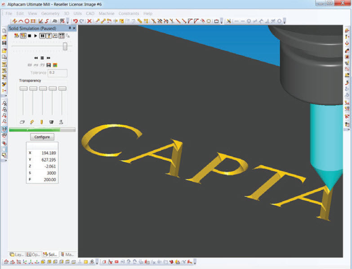The width and height of the screenshot is (352, 269).
Task: Click the simulation speed slider handle
Action: coord(65,46)
